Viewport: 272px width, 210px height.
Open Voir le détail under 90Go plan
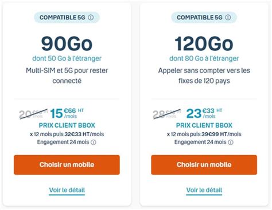pyautogui.click(x=67, y=190)
